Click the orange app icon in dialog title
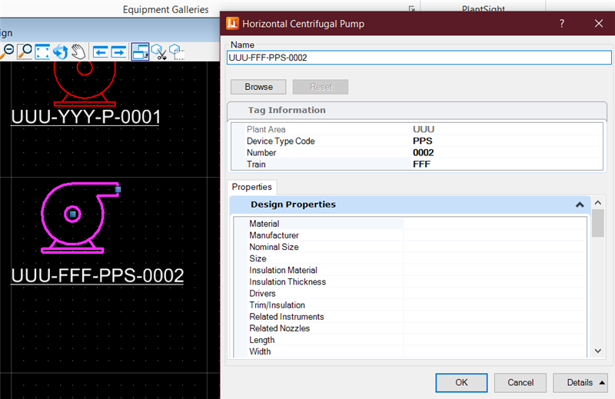 [x=232, y=24]
